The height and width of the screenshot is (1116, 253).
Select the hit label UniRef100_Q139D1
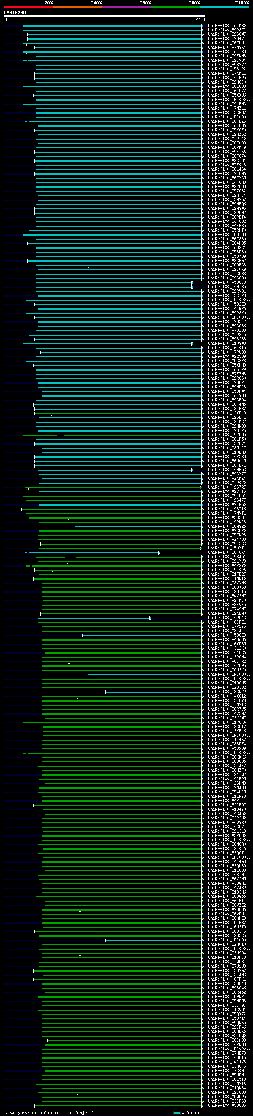coord(227,1010)
